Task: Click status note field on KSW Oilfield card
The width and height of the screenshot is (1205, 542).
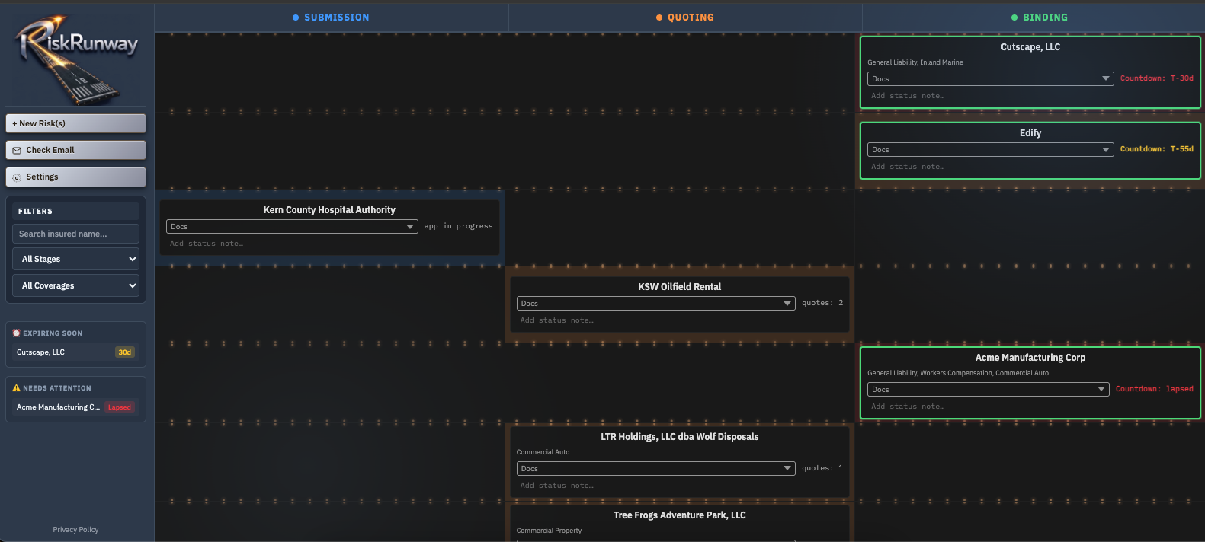Action: 680,320
